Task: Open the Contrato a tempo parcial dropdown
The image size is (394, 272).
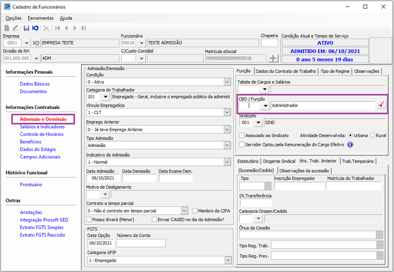Action: (x=184, y=211)
